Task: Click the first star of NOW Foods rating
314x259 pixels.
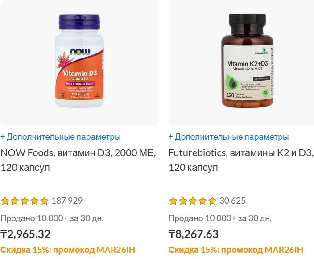Action: coord(5,201)
